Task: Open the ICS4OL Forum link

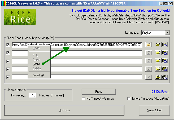Action: (x=160, y=92)
